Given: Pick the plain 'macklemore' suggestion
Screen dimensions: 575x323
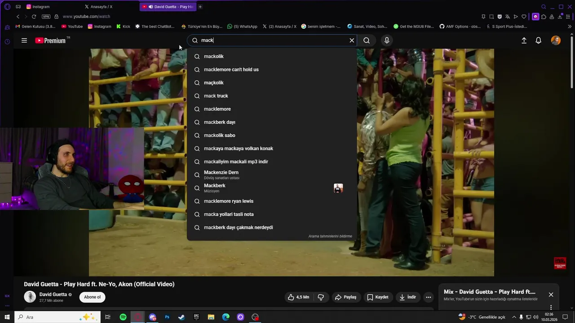Looking at the screenshot, I should 272,109.
